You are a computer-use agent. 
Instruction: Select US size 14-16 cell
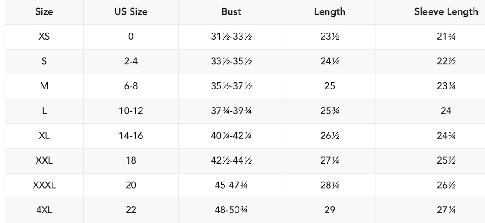coord(131,136)
